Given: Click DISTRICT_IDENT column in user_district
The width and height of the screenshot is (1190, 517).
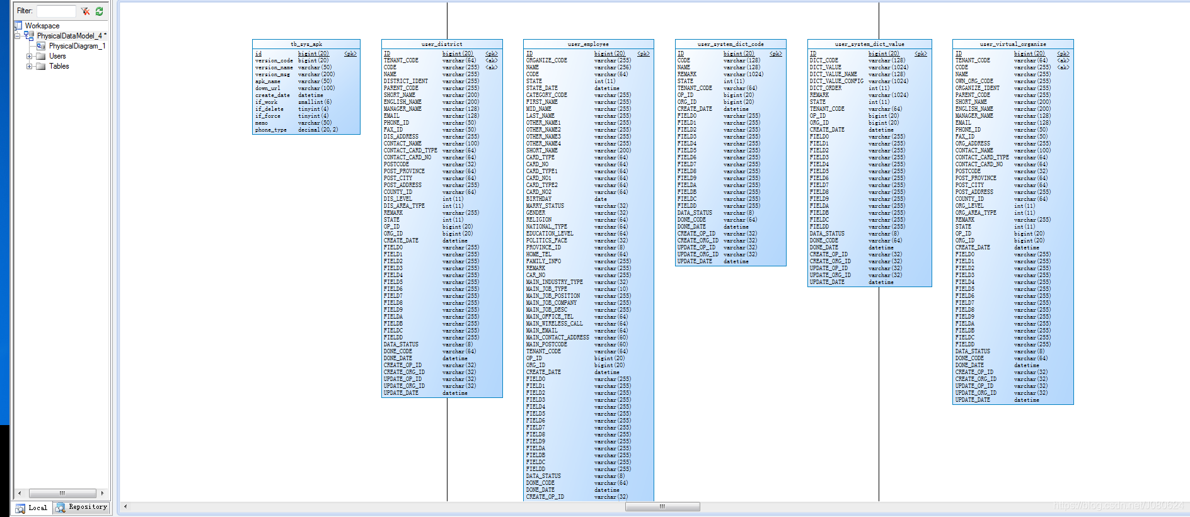Looking at the screenshot, I should (405, 81).
